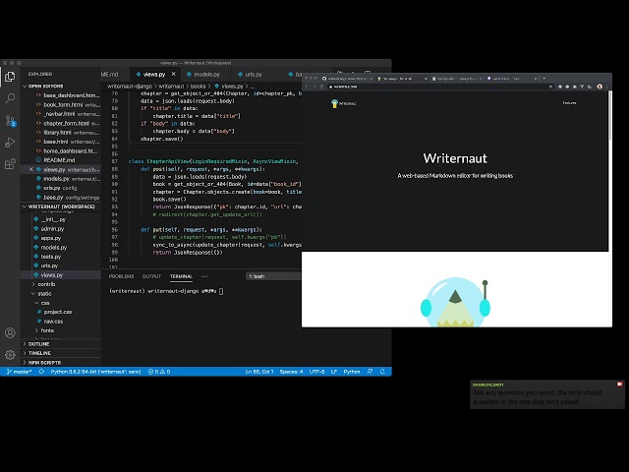Open the Accounts menu in activity bar
Image resolution: width=629 pixels, height=472 pixels.
point(10,332)
